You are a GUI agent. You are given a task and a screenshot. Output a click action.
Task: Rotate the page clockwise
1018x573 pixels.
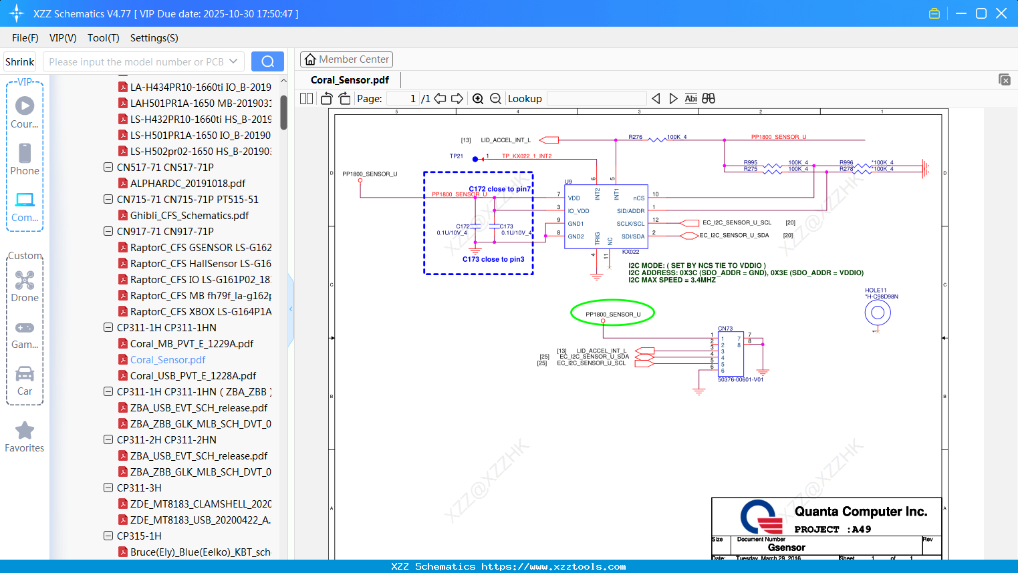[344, 98]
